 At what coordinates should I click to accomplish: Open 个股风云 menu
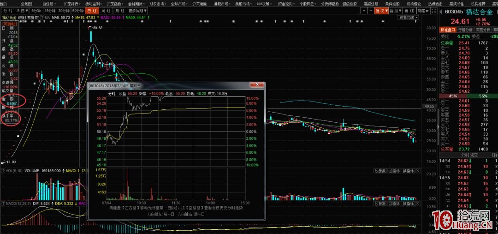click(307, 4)
